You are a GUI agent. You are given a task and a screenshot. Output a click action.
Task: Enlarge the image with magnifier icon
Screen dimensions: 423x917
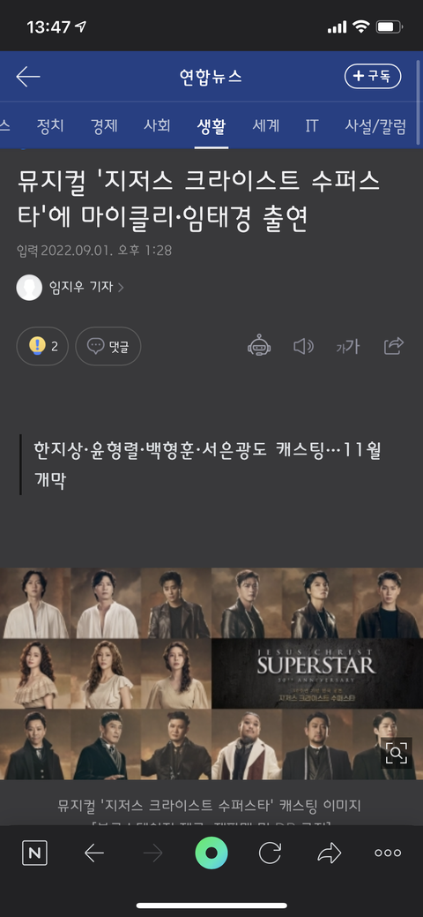[397, 753]
